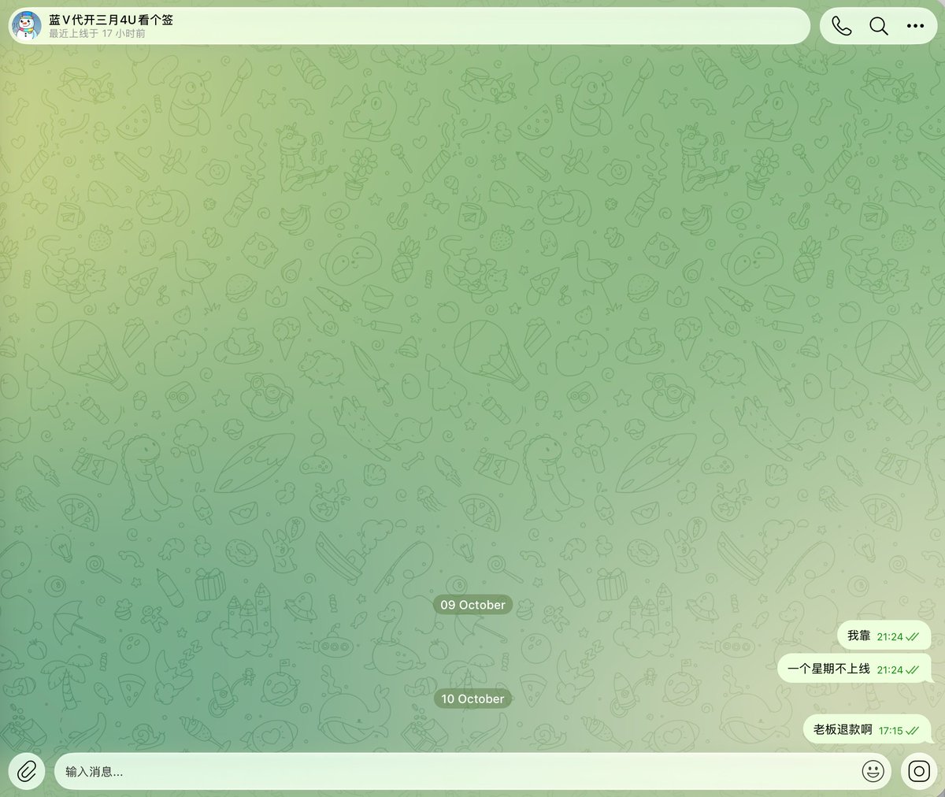945x797 pixels.
Task: Click the read checkmarks on 老板退款啊 message
Action: [x=913, y=731]
